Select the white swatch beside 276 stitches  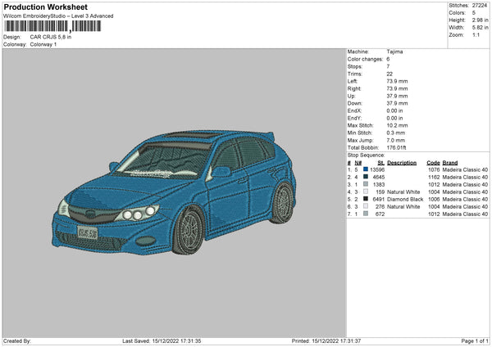[x=366, y=206]
